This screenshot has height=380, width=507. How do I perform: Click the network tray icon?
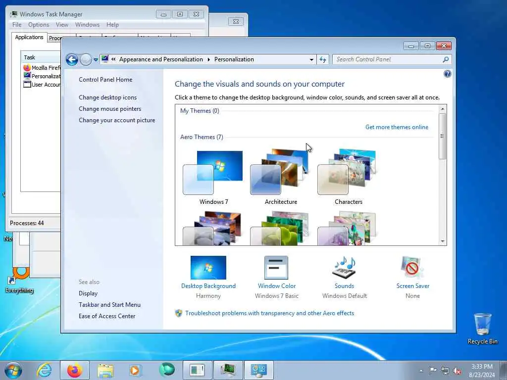pos(445,371)
